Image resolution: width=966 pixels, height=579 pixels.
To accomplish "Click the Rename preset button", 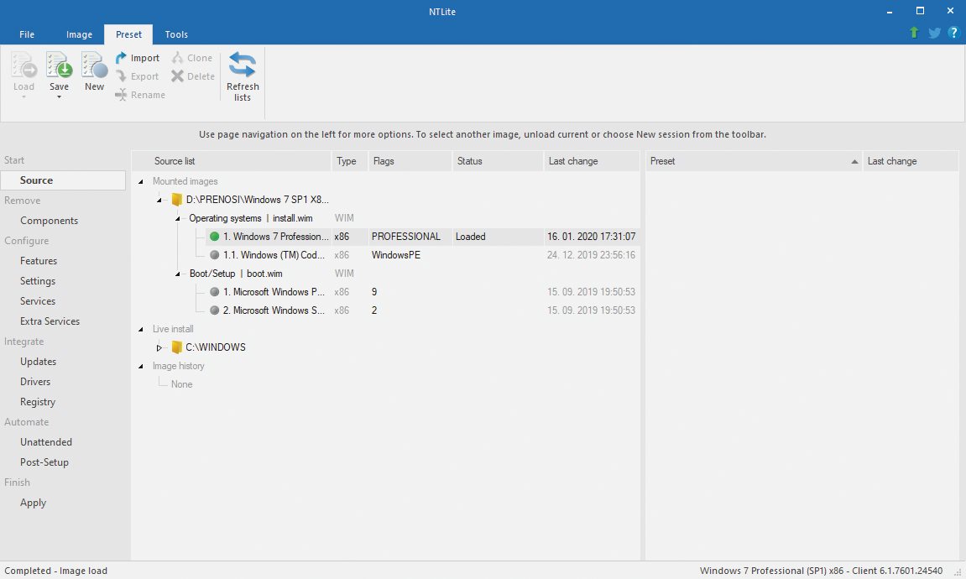I will tap(140, 95).
